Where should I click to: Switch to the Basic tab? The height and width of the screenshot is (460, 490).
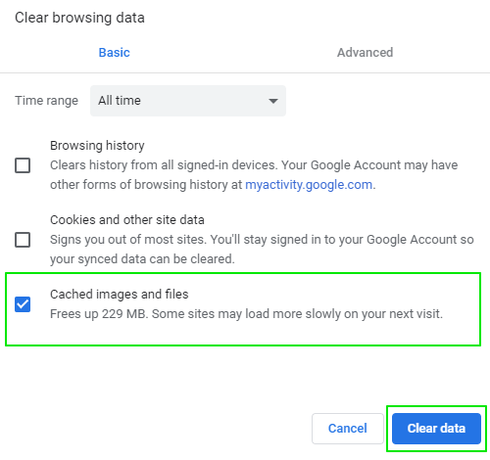pos(115,53)
